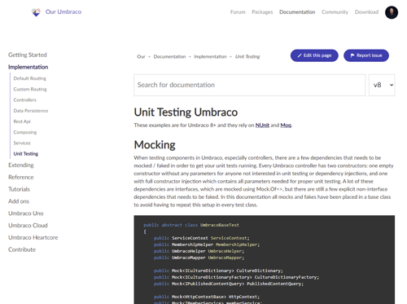Open Services in the sidebar
The width and height of the screenshot is (407, 304).
coord(22,143)
